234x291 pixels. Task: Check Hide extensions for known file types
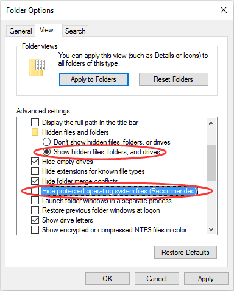[35, 171]
